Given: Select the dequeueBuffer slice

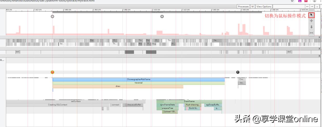Looking at the screenshot, I should tap(134, 105).
